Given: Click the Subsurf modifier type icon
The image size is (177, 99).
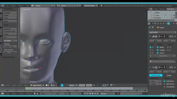Looking at the screenshot, I should pos(153,67).
